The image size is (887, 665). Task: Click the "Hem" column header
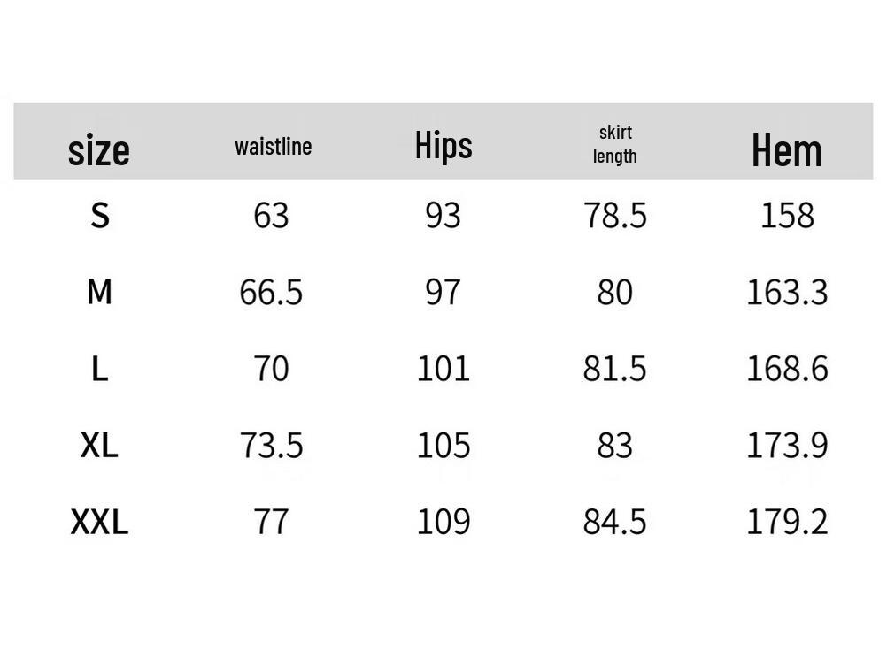point(787,149)
